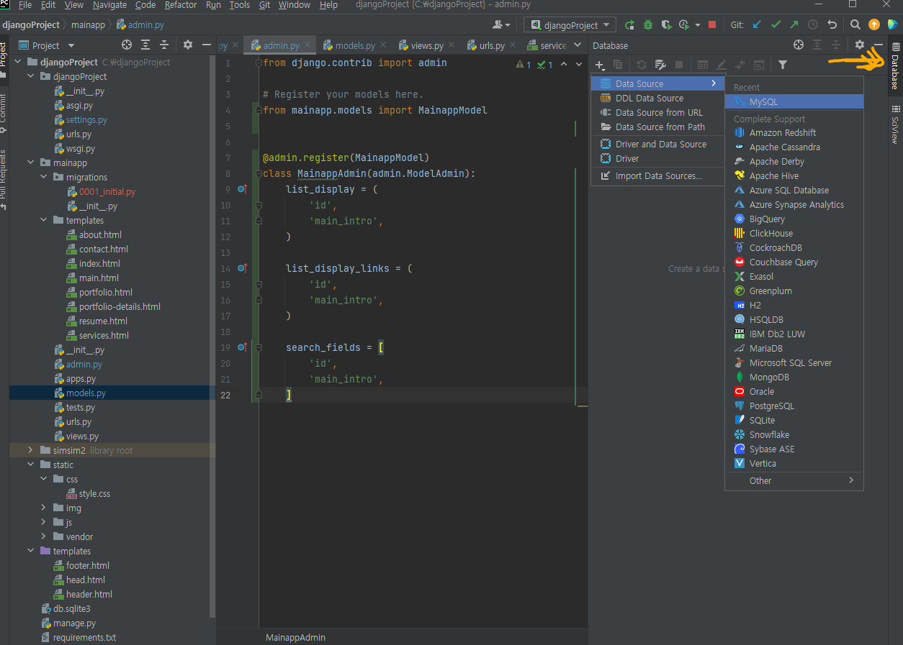Click mainapp in the breadcrumb bar

(88, 25)
